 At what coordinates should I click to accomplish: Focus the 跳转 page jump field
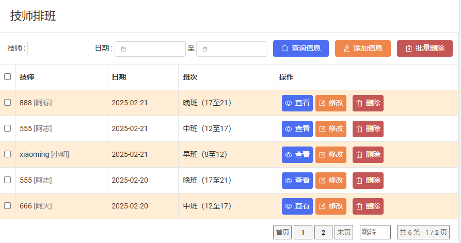[x=375, y=233]
